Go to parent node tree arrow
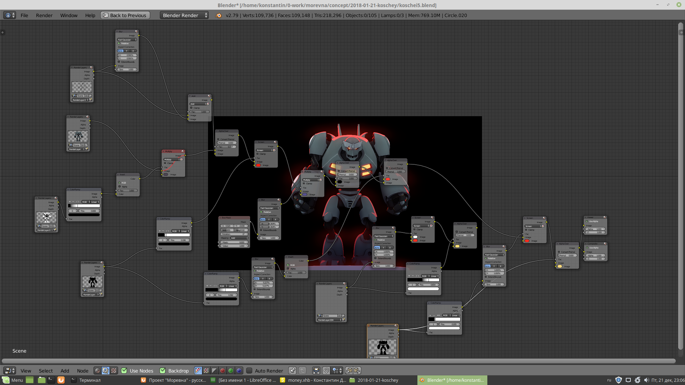This screenshot has height=385, width=685. (x=302, y=371)
